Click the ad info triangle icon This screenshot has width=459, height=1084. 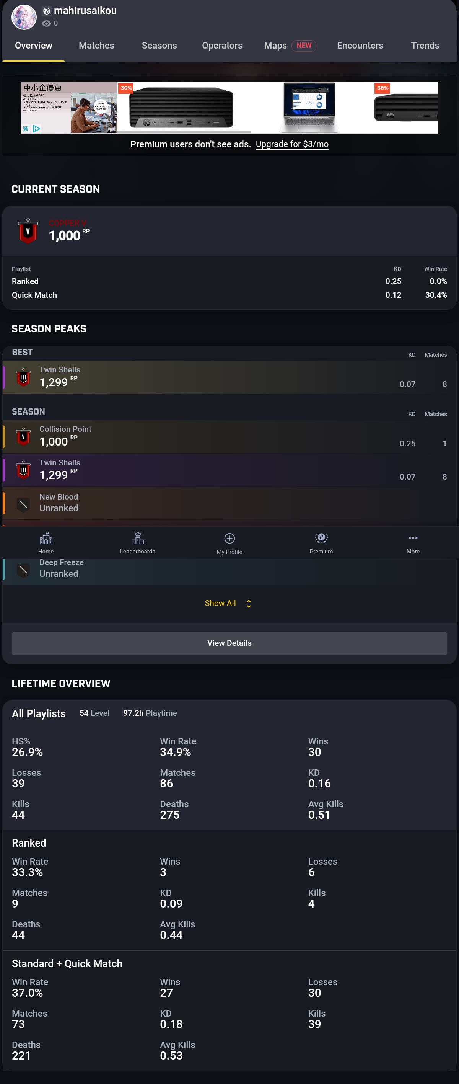point(37,129)
